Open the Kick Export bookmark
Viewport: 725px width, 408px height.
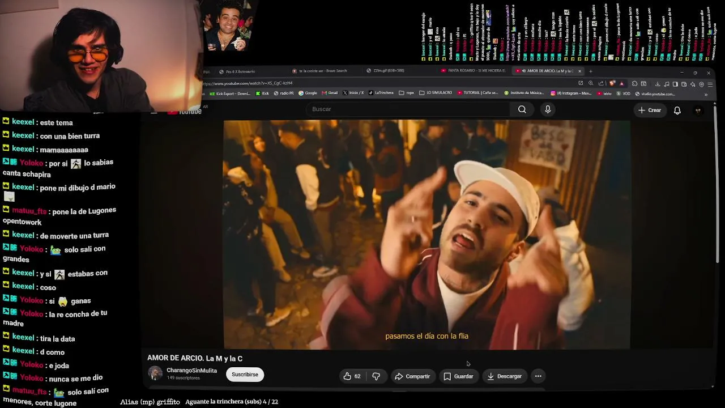(x=230, y=93)
